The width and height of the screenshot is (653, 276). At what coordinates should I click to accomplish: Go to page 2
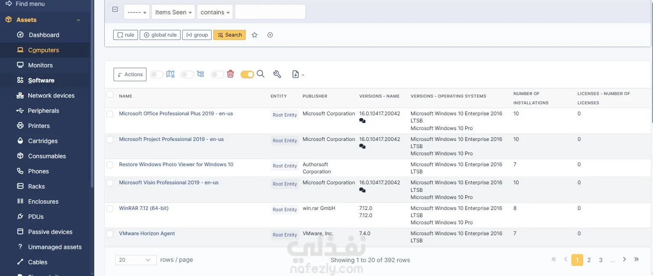tap(589, 260)
